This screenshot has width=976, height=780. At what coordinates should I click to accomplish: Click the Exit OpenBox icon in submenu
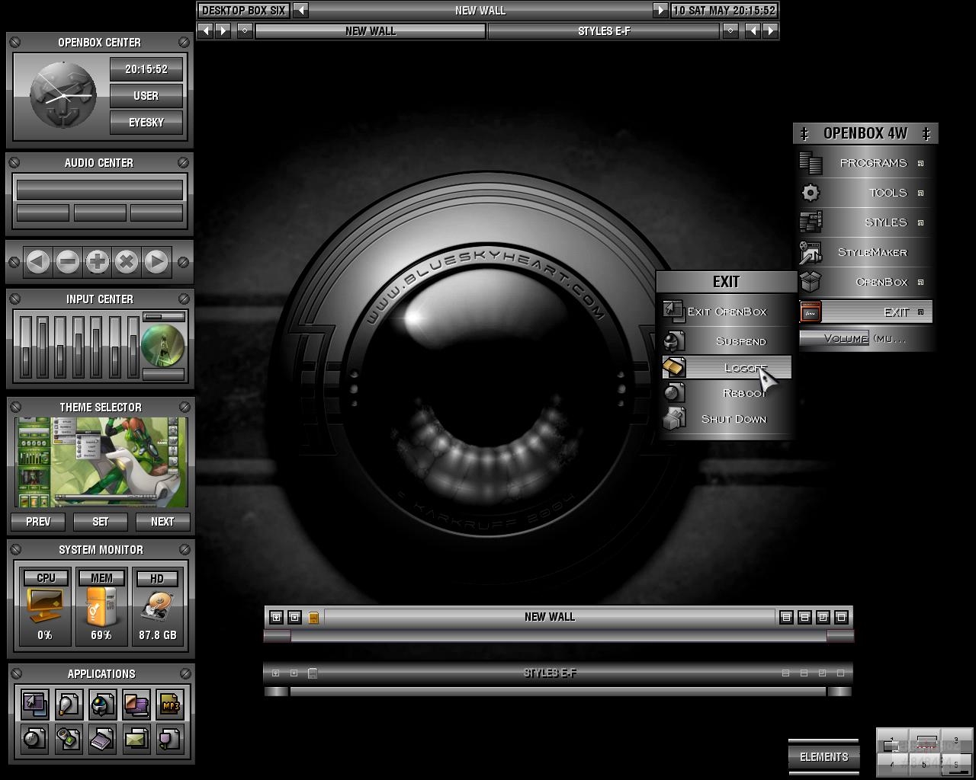673,311
